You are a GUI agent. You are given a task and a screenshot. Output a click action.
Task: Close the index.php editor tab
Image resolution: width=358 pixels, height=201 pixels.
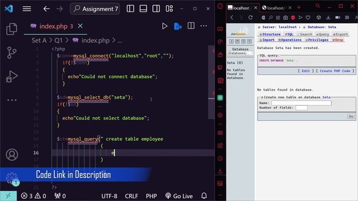coord(80,26)
